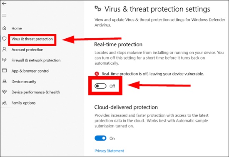Click the App & browser control window icon
229x157 pixels.
coord(5,70)
